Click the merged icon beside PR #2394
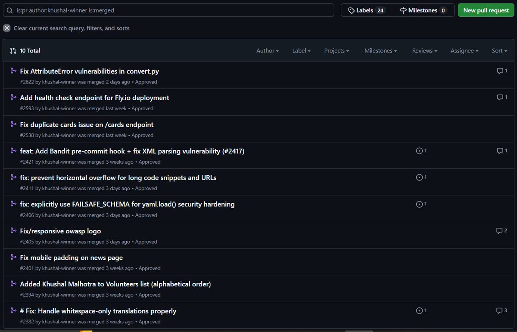The height and width of the screenshot is (332, 517). point(13,284)
